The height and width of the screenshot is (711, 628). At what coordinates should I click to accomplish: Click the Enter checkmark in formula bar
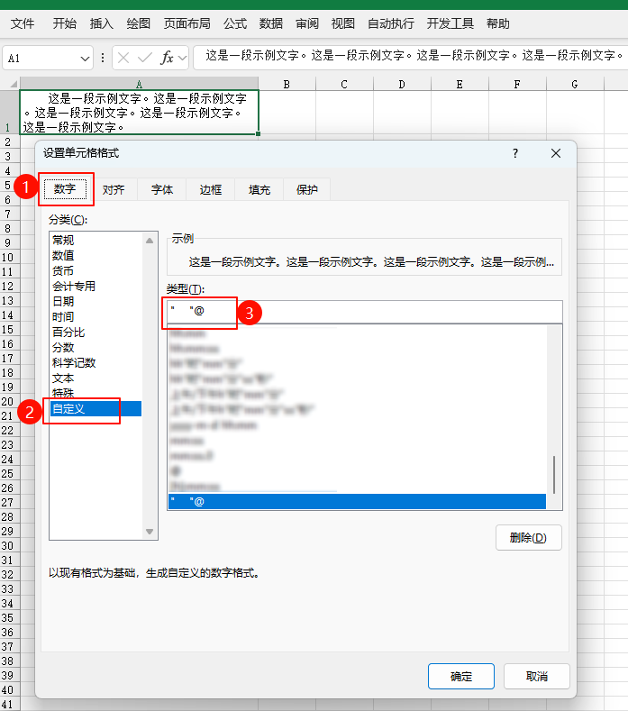pos(144,58)
